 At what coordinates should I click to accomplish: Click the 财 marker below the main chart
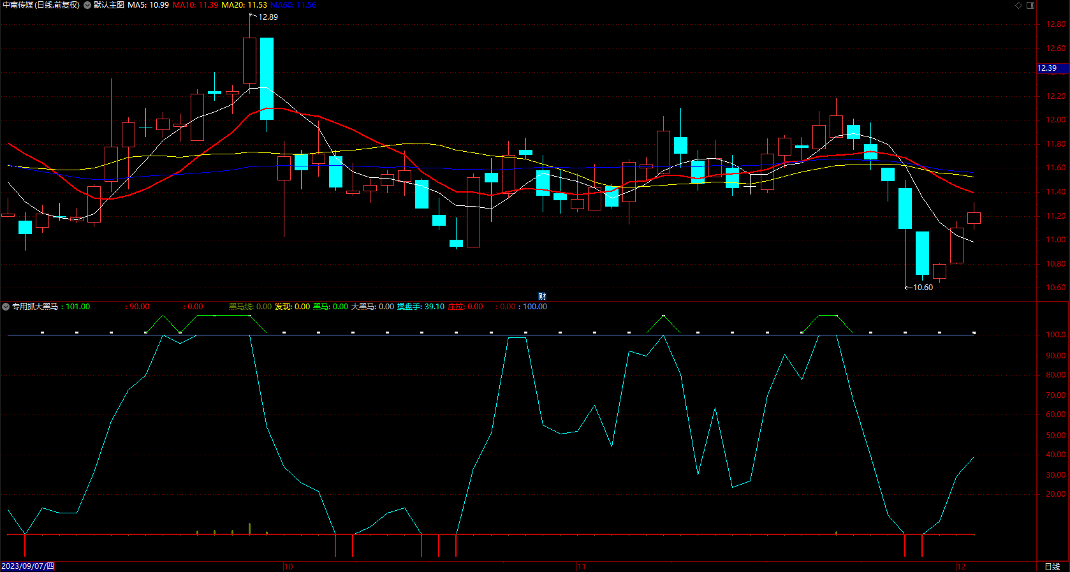point(542,296)
